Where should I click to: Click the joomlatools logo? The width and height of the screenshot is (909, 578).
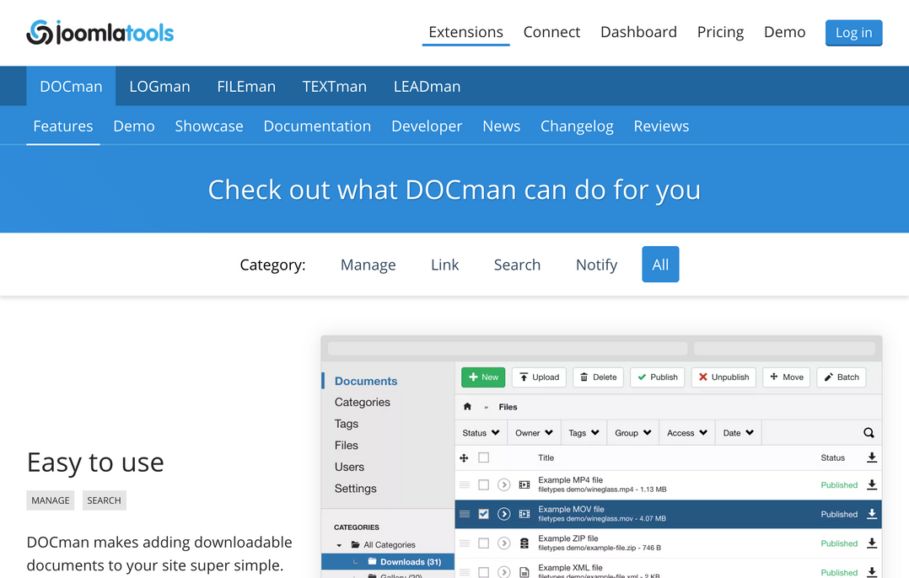[x=100, y=32]
